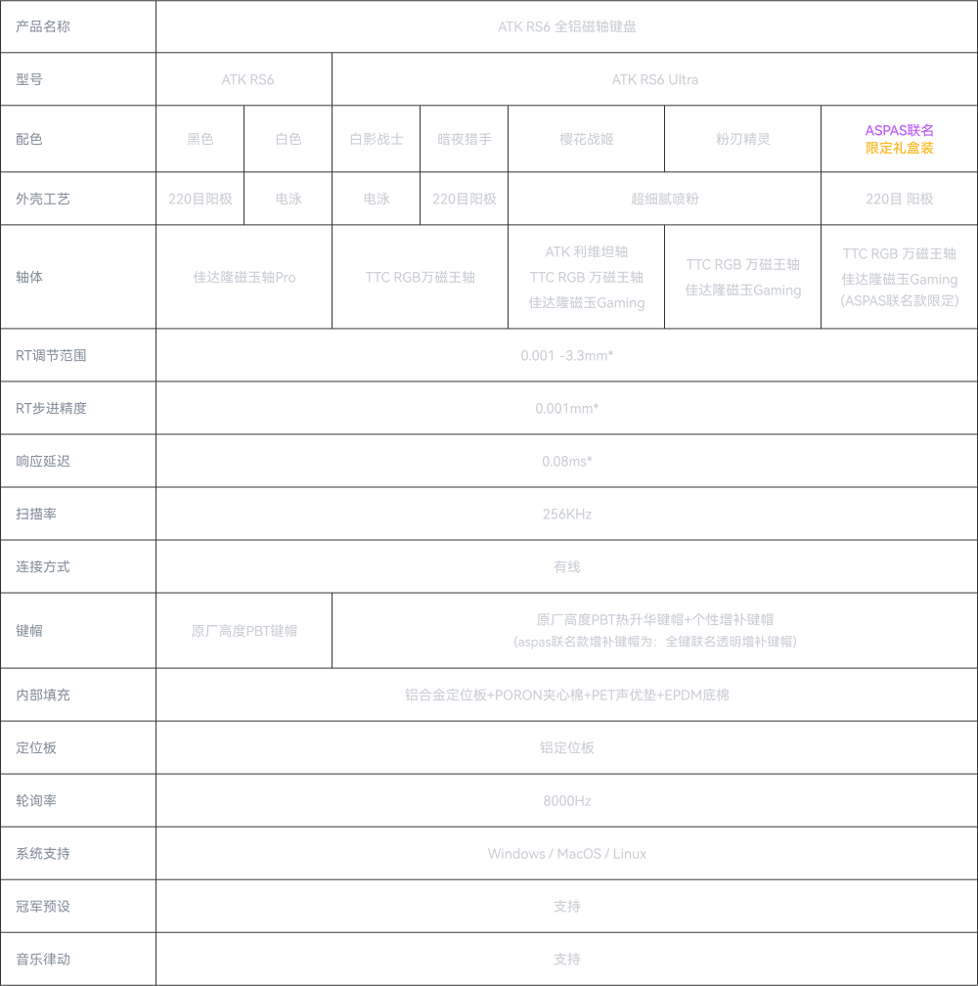The height and width of the screenshot is (986, 978).
Task: Select 支持 in the 音乐律动 row
Action: (566, 959)
